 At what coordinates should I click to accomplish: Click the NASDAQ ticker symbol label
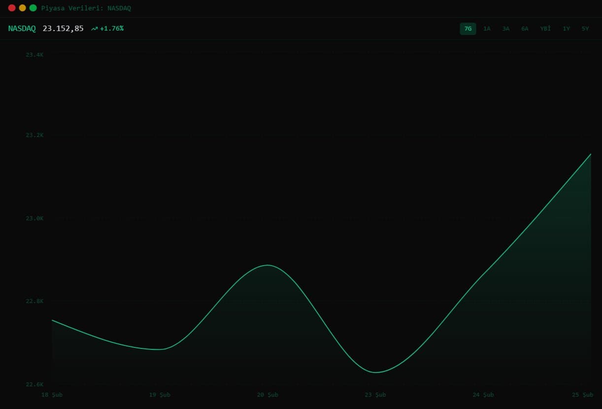22,29
